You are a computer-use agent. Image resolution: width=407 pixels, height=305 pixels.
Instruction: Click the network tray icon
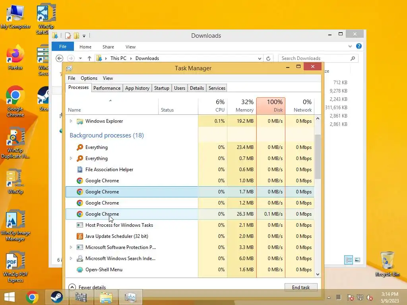360,297
